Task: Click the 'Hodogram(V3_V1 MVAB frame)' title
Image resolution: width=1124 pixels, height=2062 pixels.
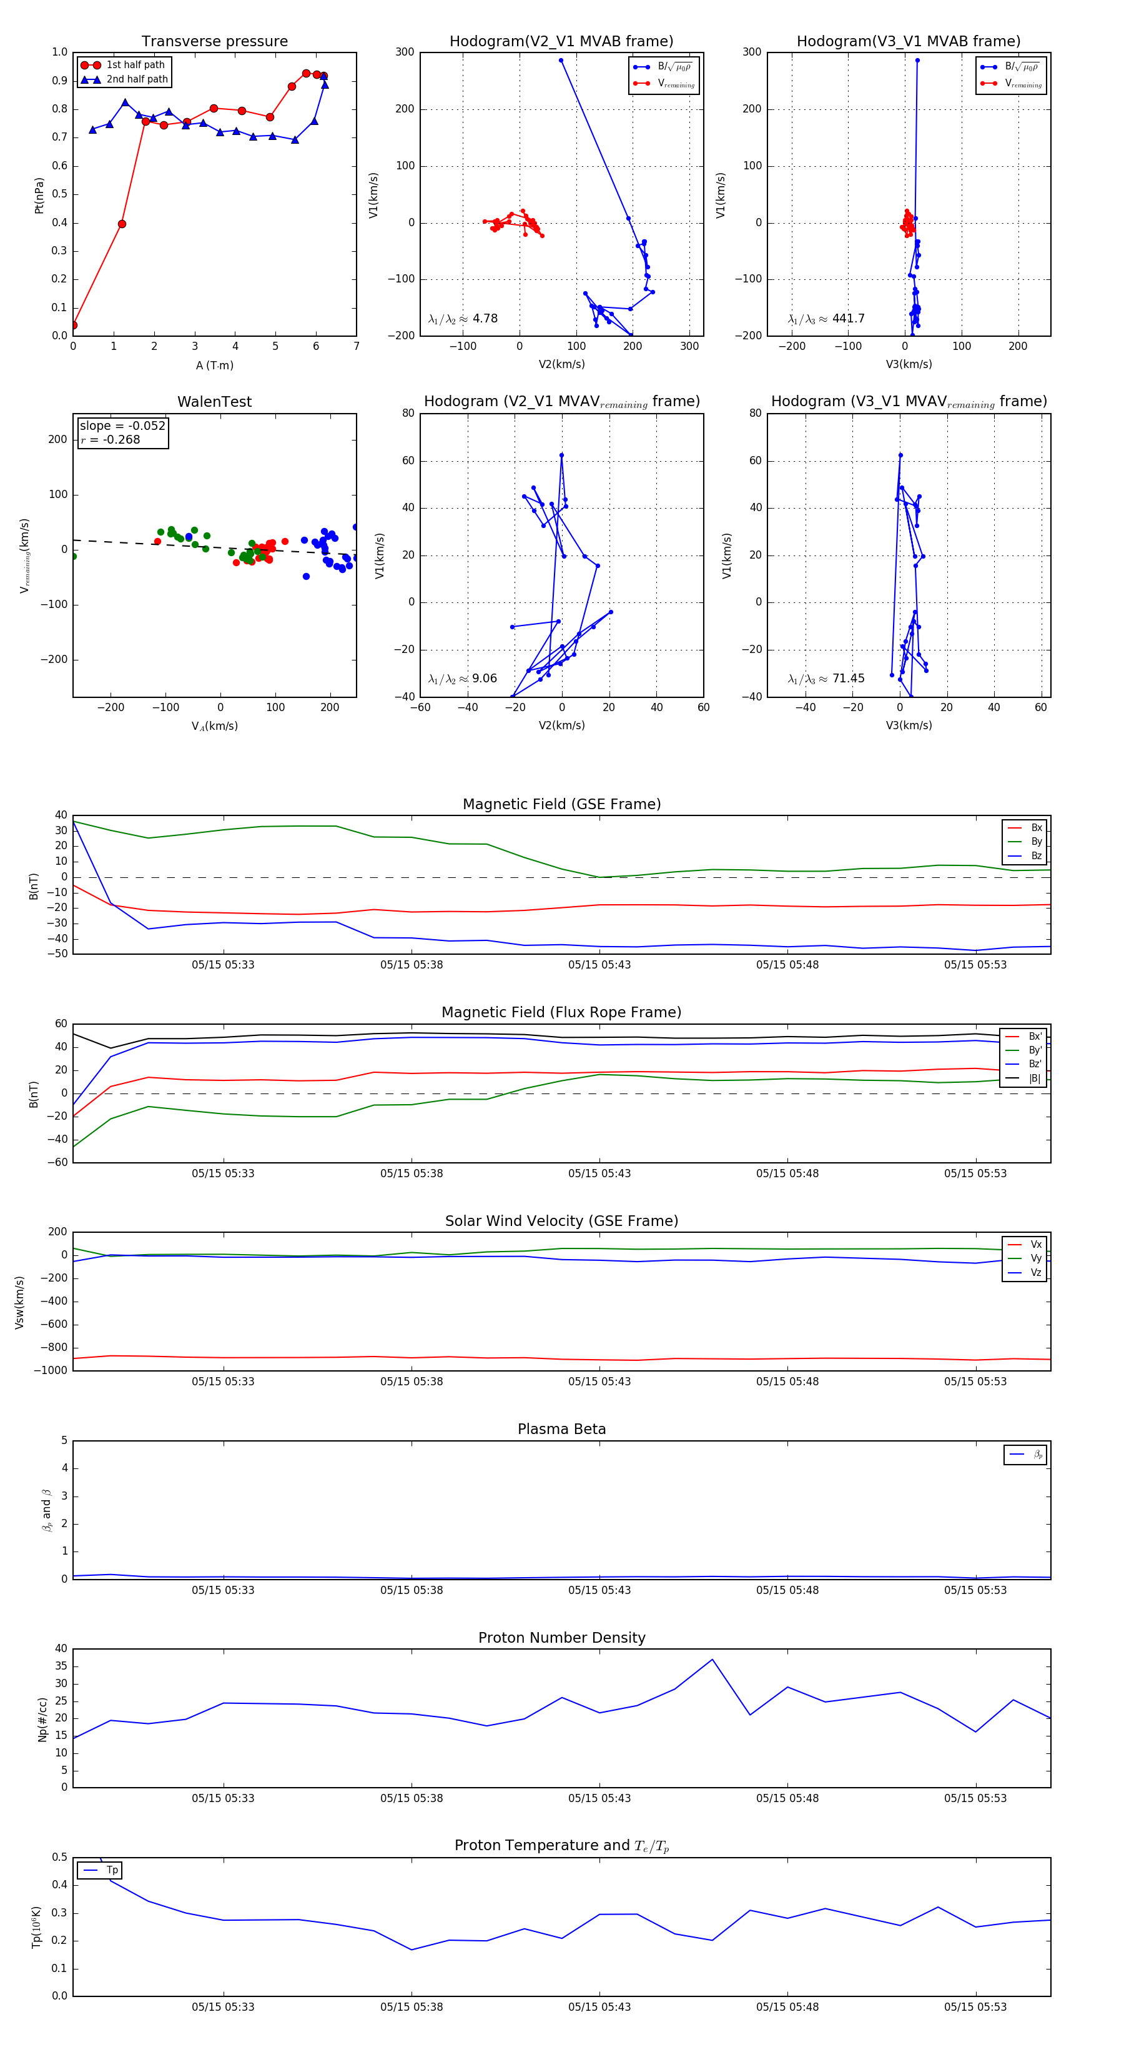Action: tap(908, 41)
